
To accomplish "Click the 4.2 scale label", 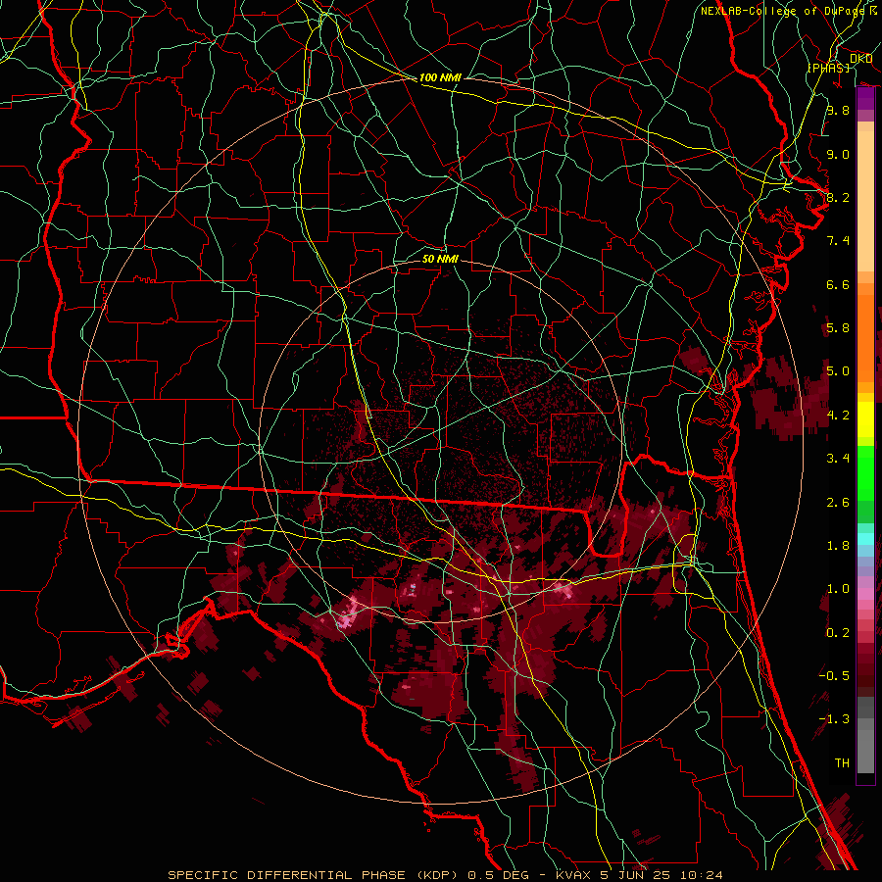I will coord(838,416).
